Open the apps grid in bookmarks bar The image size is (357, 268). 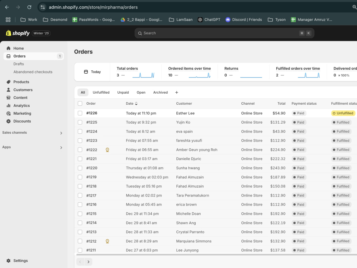[x=8, y=20]
